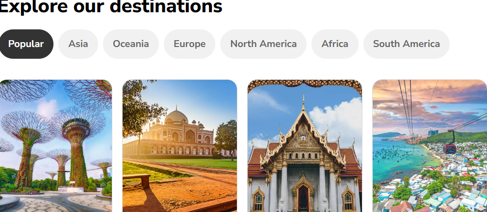Open the Supertree Grove destination card
The width and height of the screenshot is (487, 212).
coord(55,146)
